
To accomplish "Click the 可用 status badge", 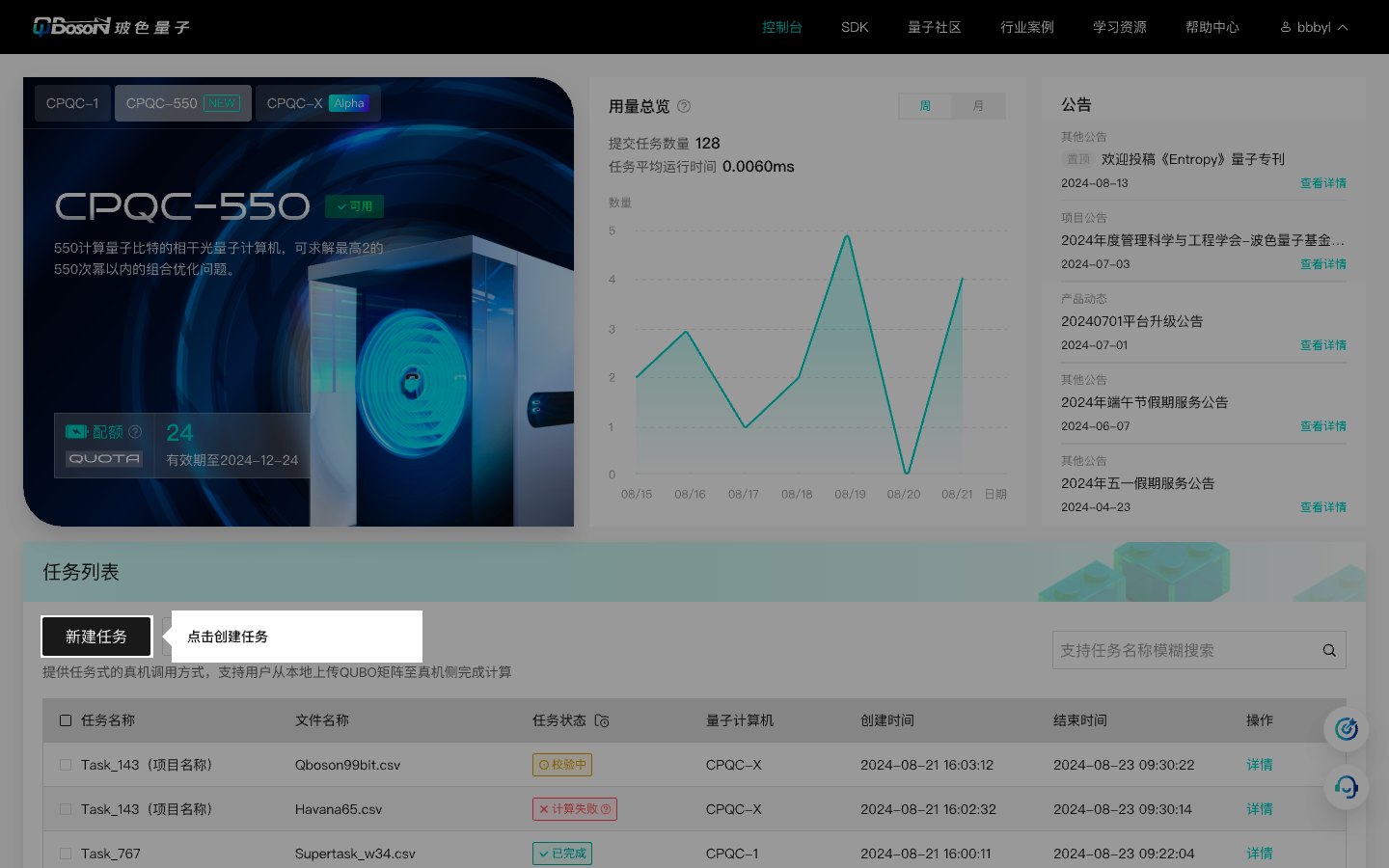I will pyautogui.click(x=355, y=206).
